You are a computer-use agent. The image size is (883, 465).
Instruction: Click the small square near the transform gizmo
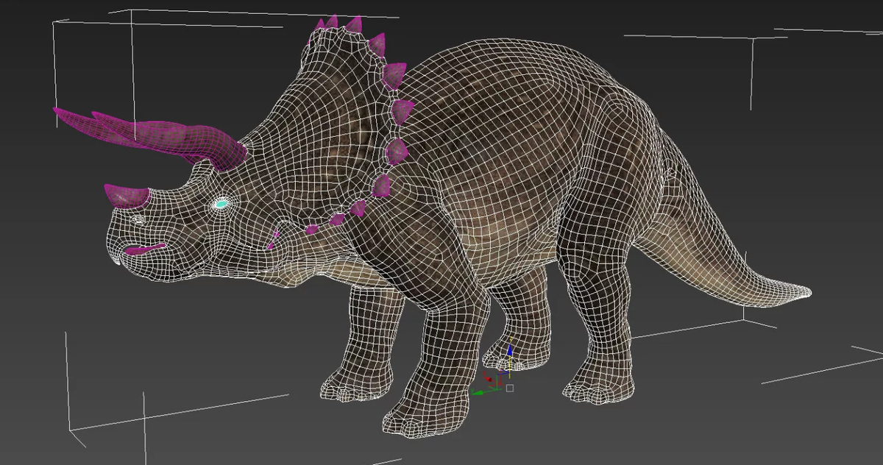510,388
